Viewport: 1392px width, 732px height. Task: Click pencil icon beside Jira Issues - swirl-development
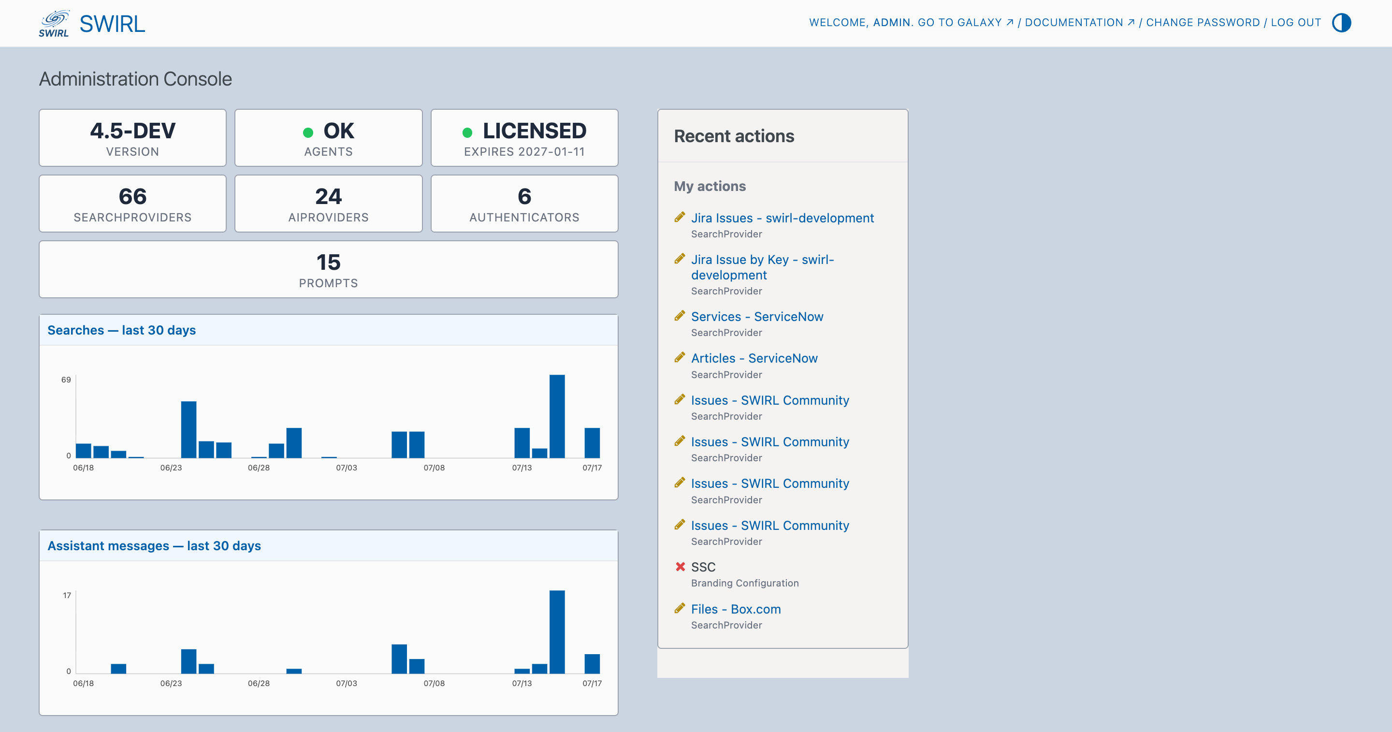point(680,217)
